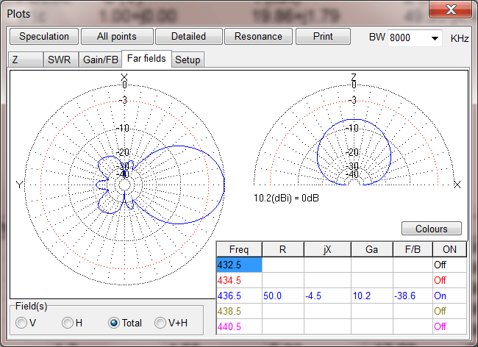Image resolution: width=478 pixels, height=347 pixels.
Task: Open the BW 8000 dropdown
Action: click(x=434, y=37)
